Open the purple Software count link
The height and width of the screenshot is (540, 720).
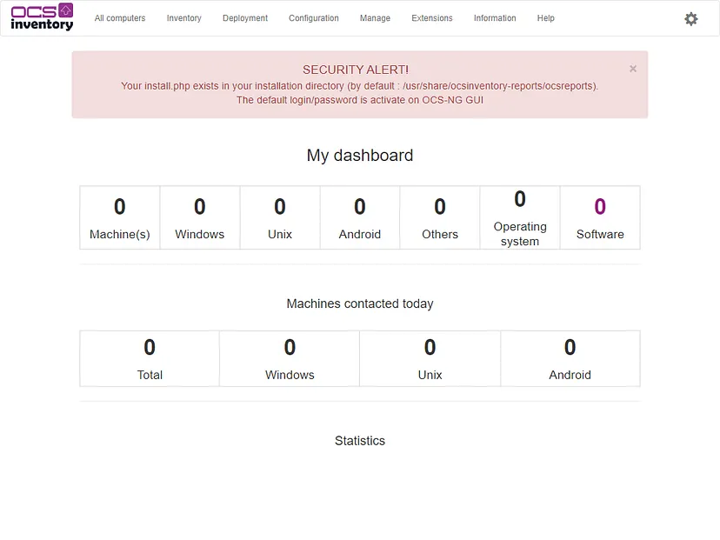click(x=600, y=207)
